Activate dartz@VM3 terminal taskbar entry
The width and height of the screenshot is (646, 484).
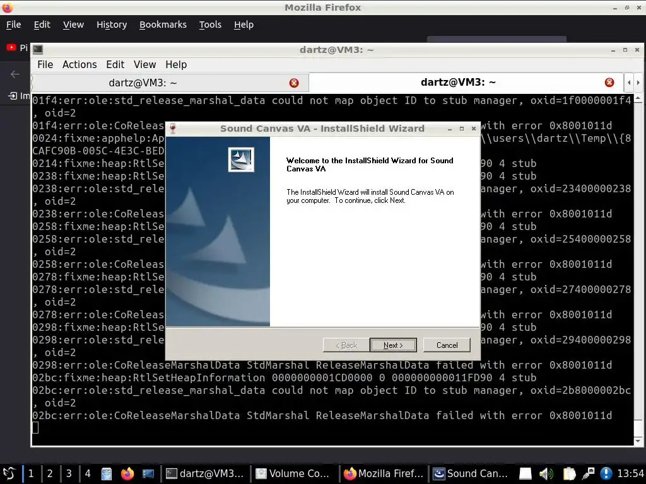coord(205,474)
